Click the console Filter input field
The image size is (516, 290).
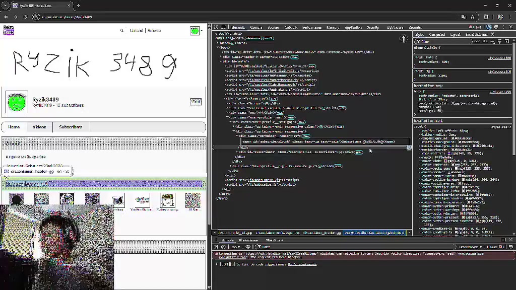click(x=282, y=247)
